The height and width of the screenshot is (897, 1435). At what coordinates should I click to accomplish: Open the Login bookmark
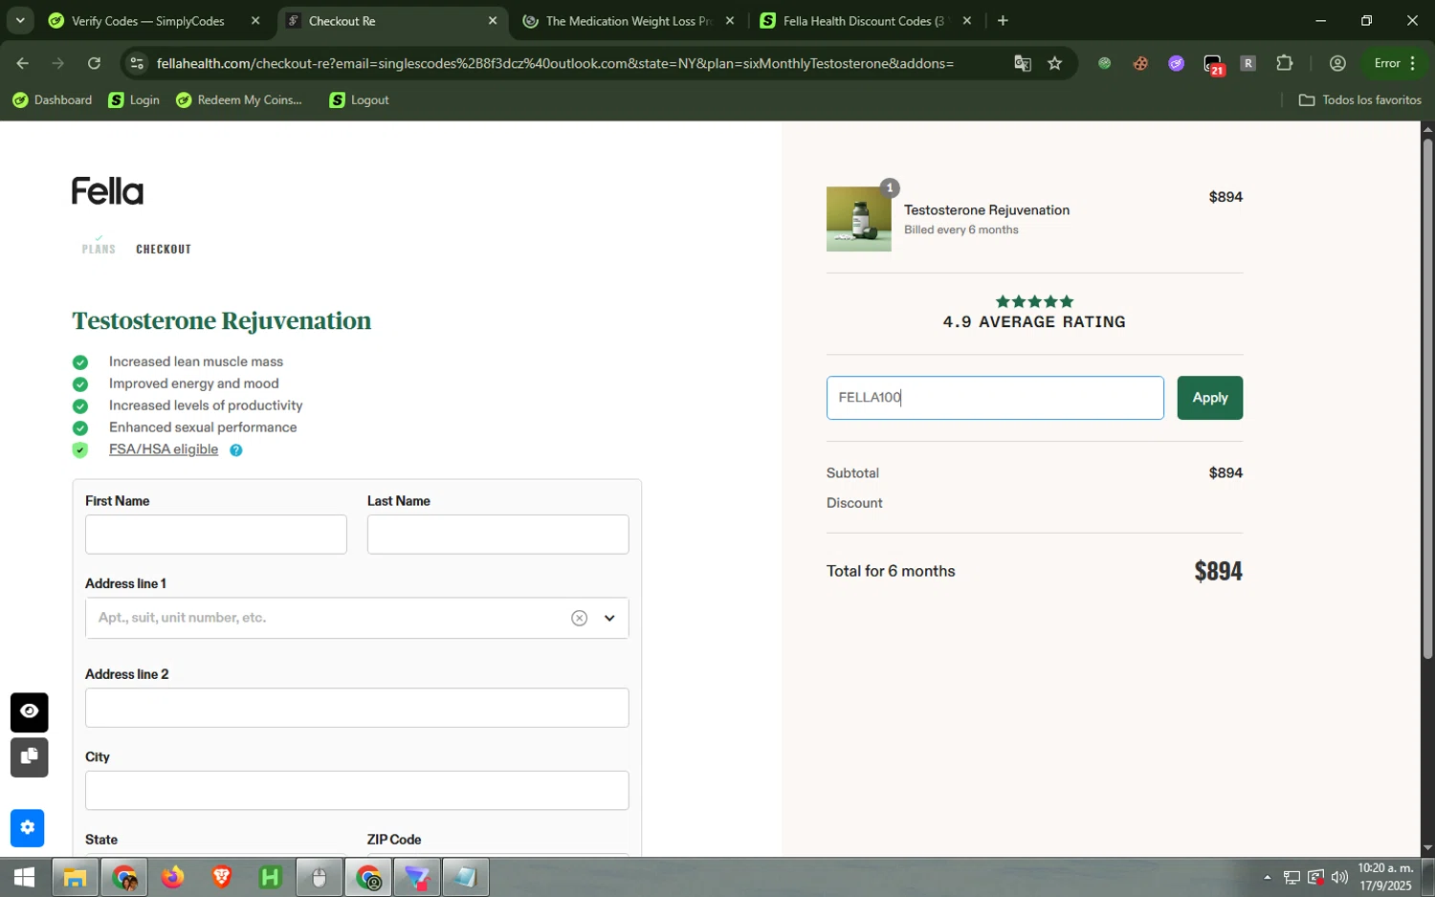pyautogui.click(x=134, y=100)
